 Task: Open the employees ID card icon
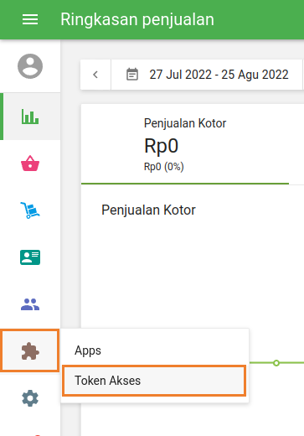coord(30,257)
